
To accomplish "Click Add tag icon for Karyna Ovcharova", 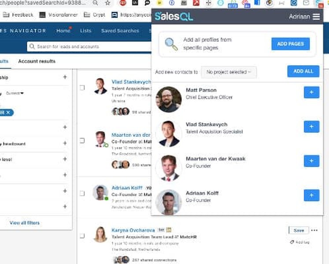I will click(x=292, y=242).
